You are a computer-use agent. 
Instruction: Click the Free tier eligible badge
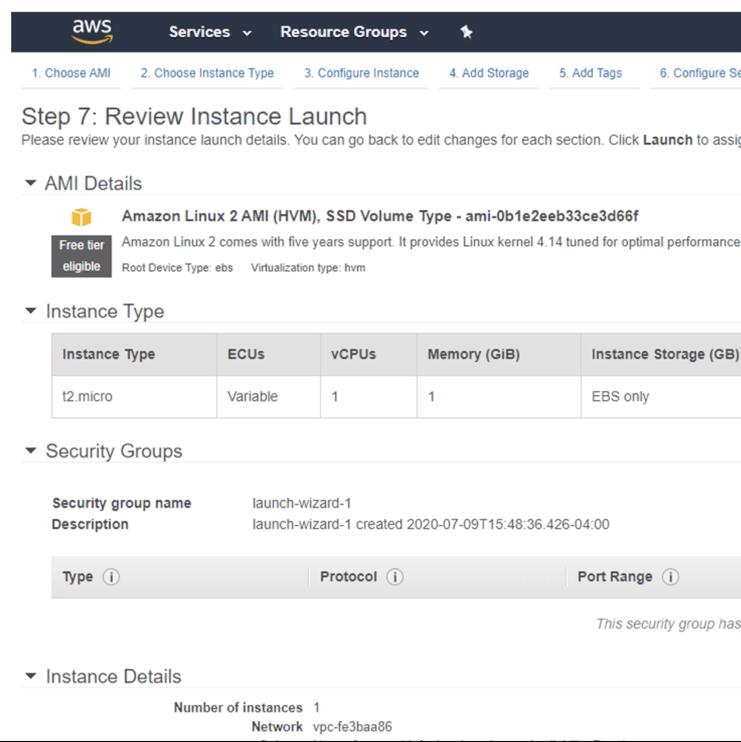point(81,256)
